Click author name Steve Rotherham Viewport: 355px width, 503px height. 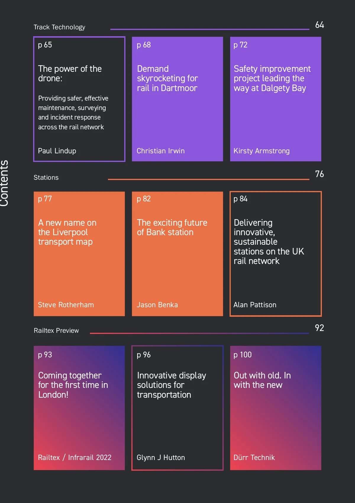66,305
